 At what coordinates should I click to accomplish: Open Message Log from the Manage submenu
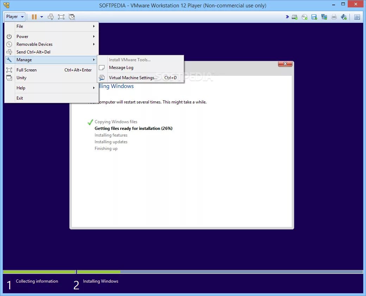coord(121,67)
